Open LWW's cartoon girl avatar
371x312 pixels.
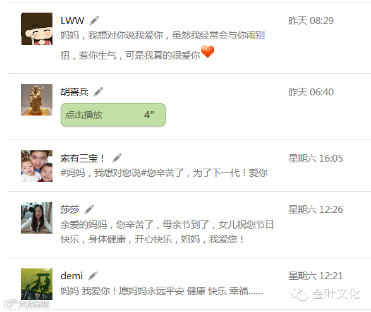point(37,29)
